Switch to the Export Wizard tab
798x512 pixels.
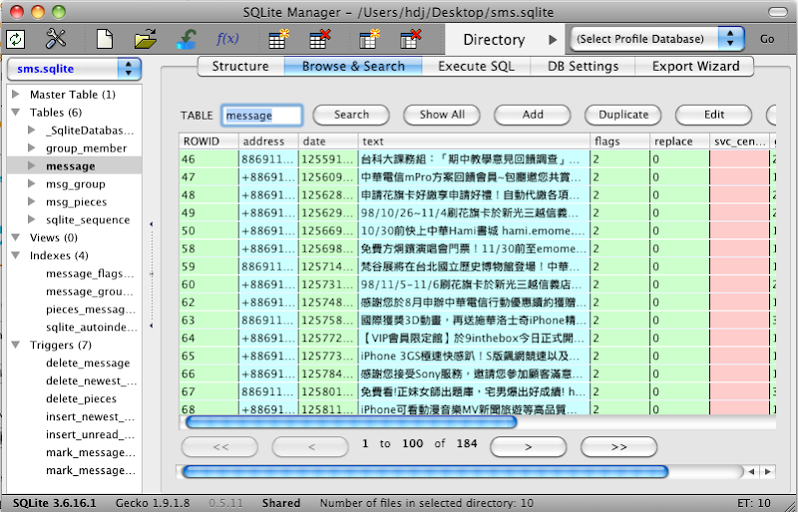(695, 66)
